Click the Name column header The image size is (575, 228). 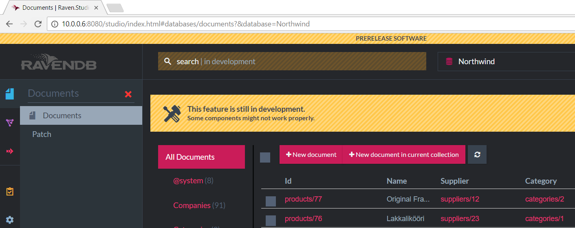coord(397,181)
